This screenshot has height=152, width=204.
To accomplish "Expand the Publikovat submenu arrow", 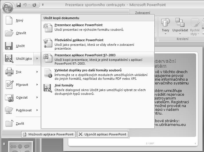I will (x=37, y=110).
